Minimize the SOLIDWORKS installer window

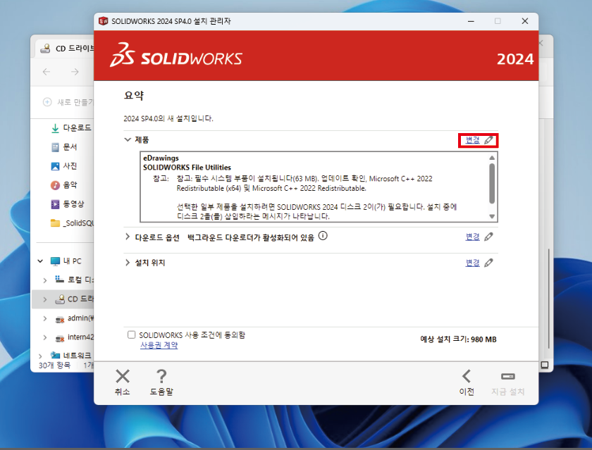pyautogui.click(x=471, y=21)
